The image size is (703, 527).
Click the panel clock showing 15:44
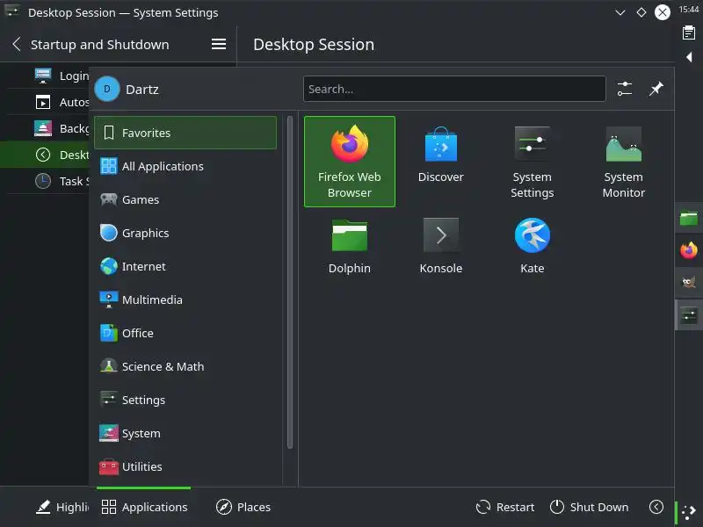tap(689, 9)
